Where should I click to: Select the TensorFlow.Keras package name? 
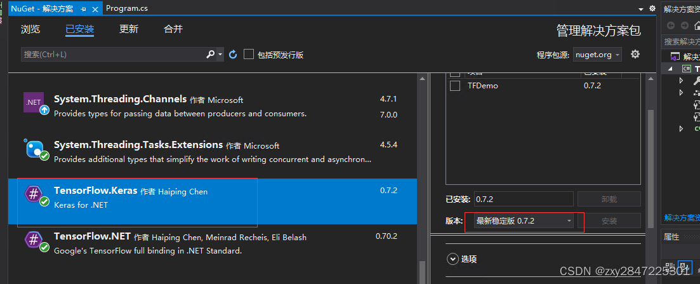tap(96, 191)
